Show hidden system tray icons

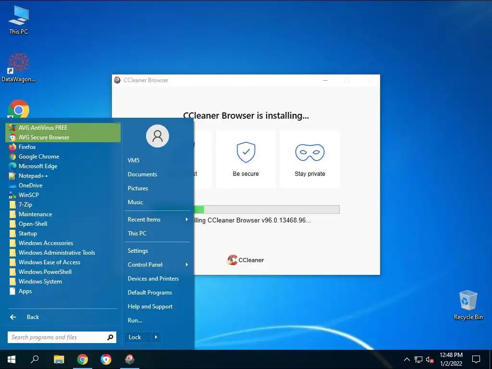[406, 359]
